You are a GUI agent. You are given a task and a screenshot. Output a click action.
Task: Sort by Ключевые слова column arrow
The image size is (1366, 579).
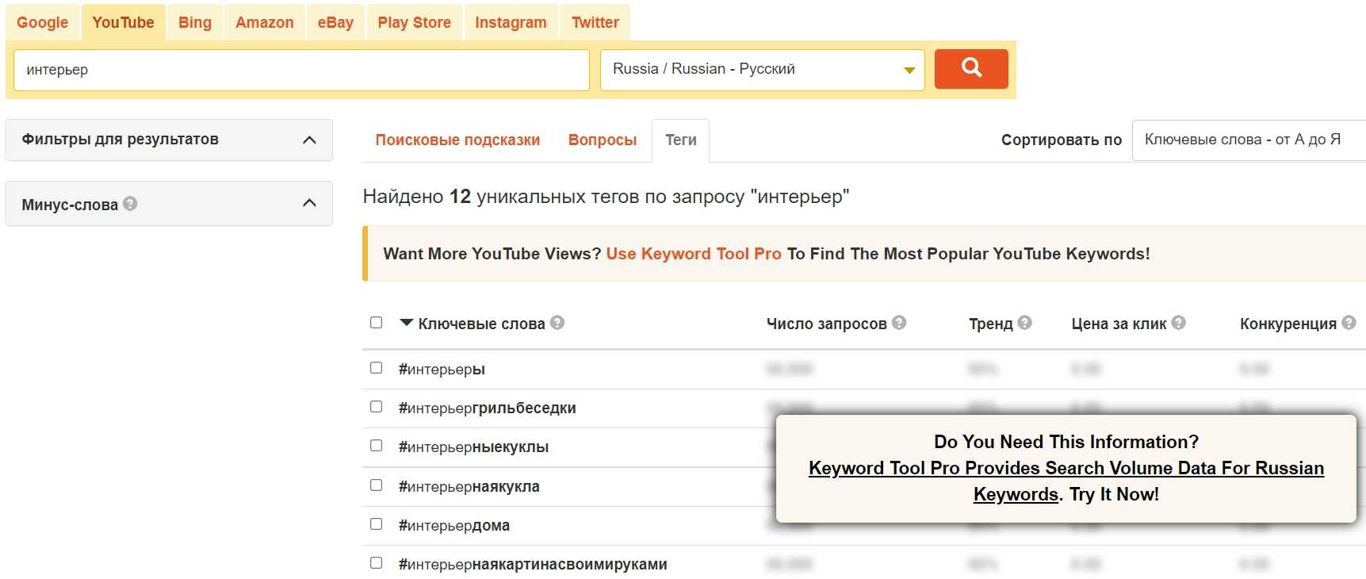[407, 323]
